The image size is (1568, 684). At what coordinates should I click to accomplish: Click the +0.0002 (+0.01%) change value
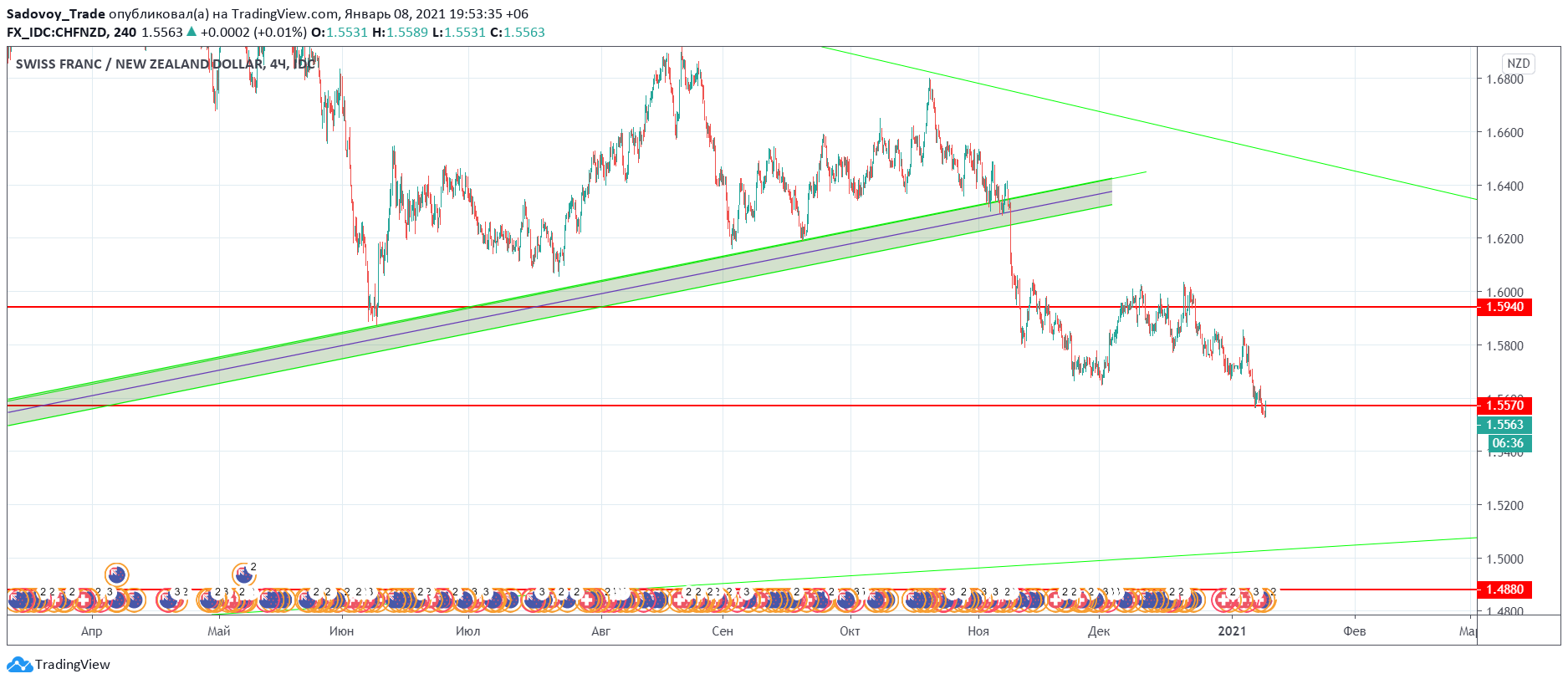[253, 32]
